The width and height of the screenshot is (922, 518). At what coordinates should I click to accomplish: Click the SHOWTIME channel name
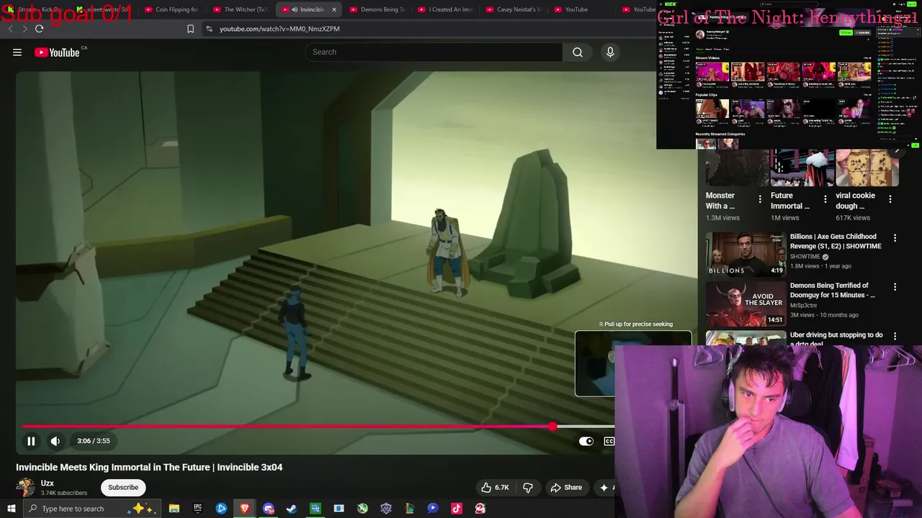click(805, 257)
